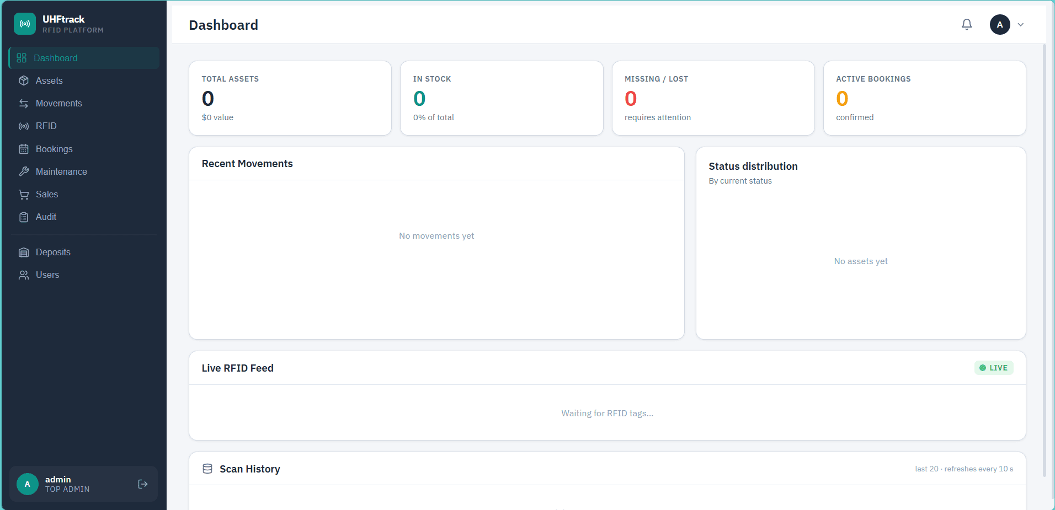The height and width of the screenshot is (510, 1055).
Task: Click the top-right user avatar A
Action: (x=1000, y=24)
